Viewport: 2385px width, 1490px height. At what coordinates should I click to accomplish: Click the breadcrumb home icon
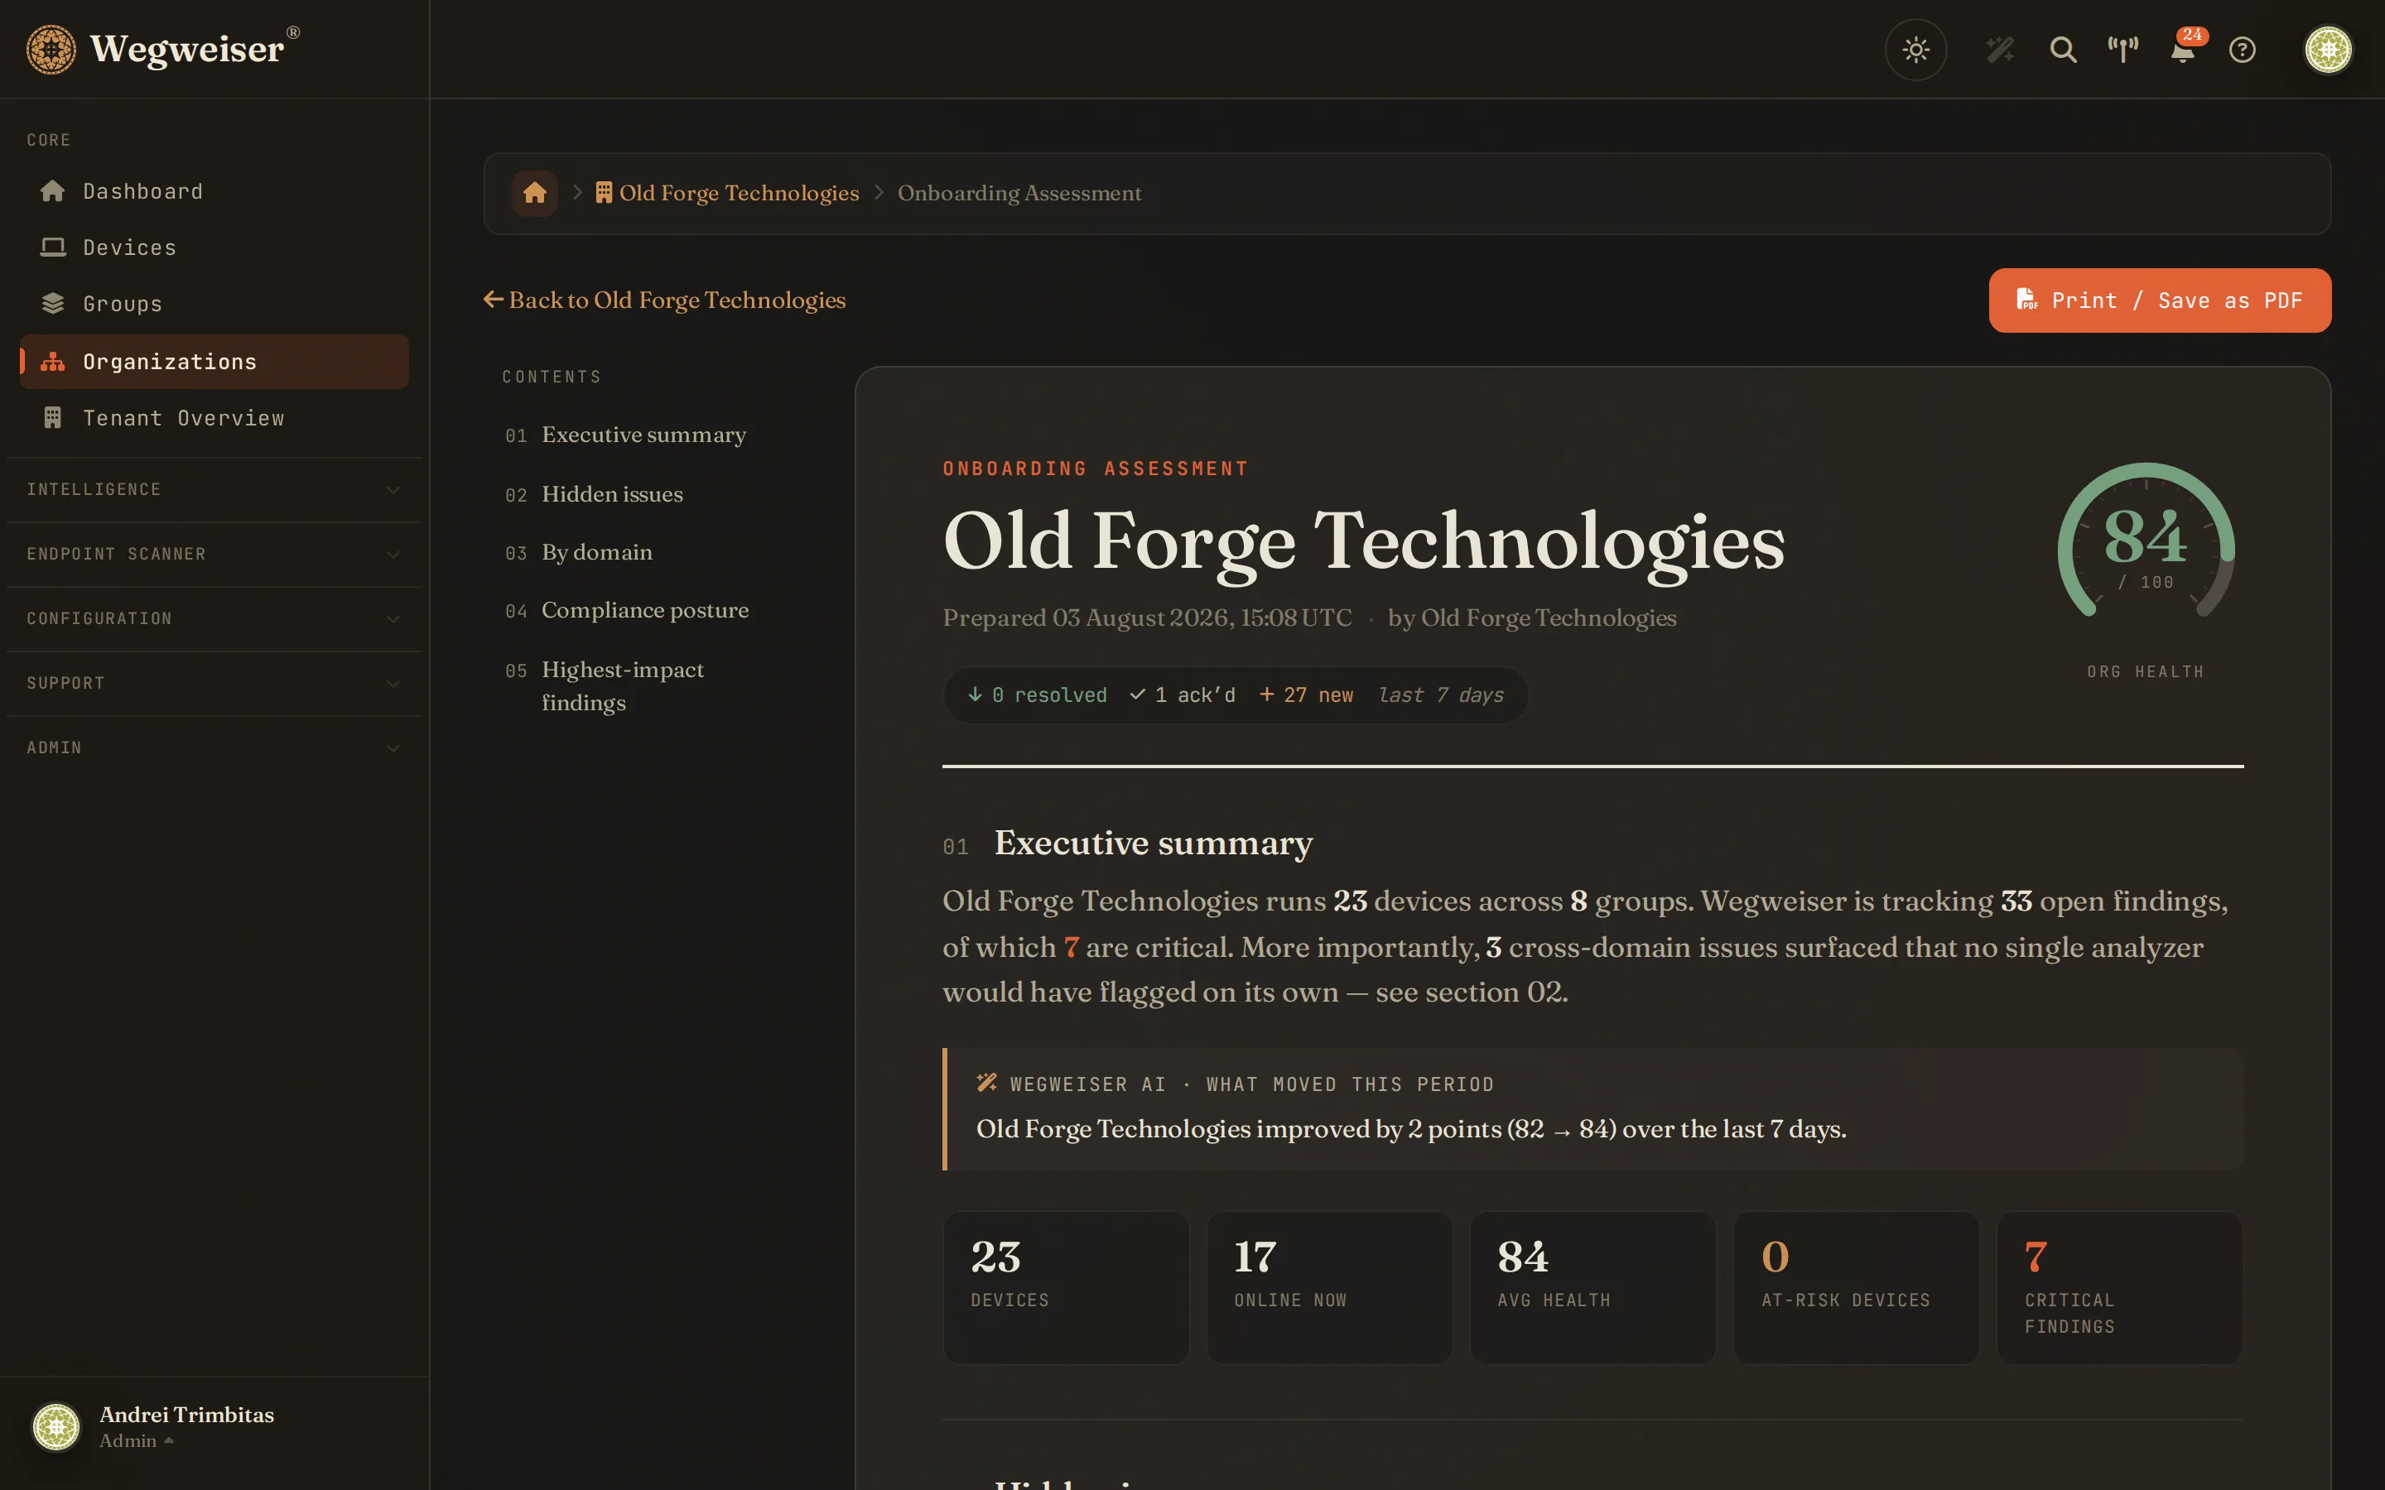pos(534,193)
